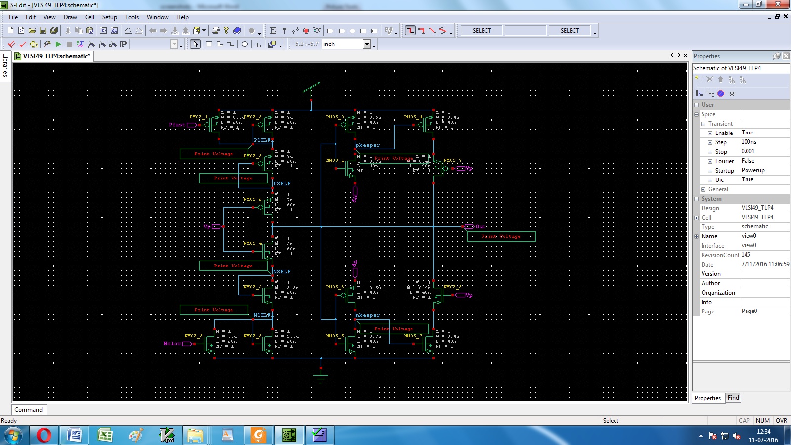
Task: Save design with the floppy disk icon
Action: [x=43, y=31]
